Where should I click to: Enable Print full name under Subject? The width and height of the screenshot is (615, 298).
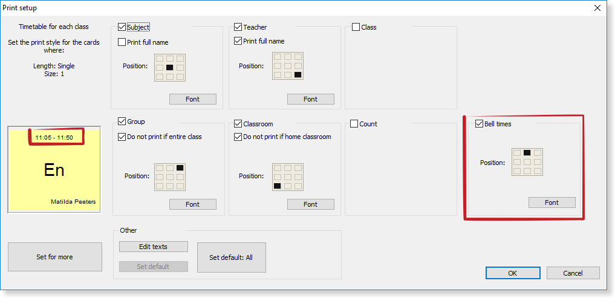pos(122,42)
